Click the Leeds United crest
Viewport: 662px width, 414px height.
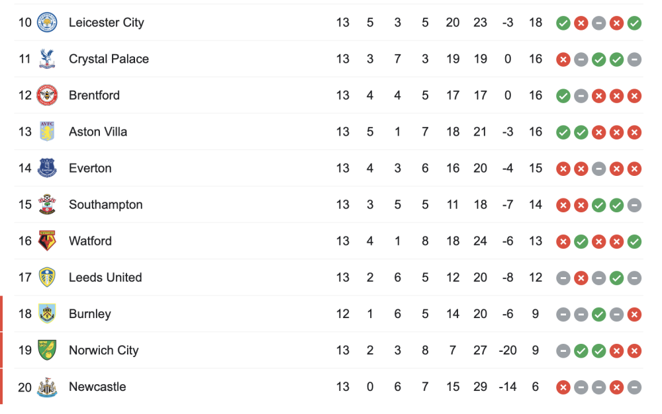tap(47, 277)
